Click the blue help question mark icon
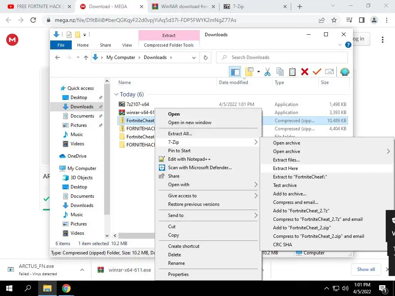Viewport: 395px width, 296px height. pos(348,45)
